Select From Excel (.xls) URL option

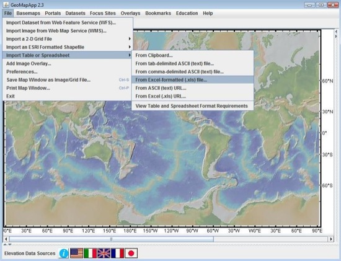(x=192, y=96)
